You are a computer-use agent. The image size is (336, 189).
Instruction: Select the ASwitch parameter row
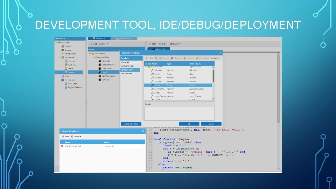pos(178,78)
